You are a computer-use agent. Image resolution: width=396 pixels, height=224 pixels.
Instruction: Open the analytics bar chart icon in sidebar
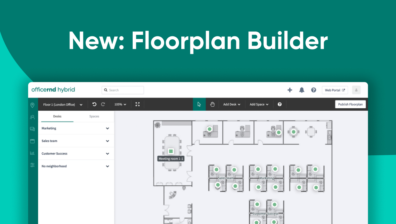tap(32, 153)
